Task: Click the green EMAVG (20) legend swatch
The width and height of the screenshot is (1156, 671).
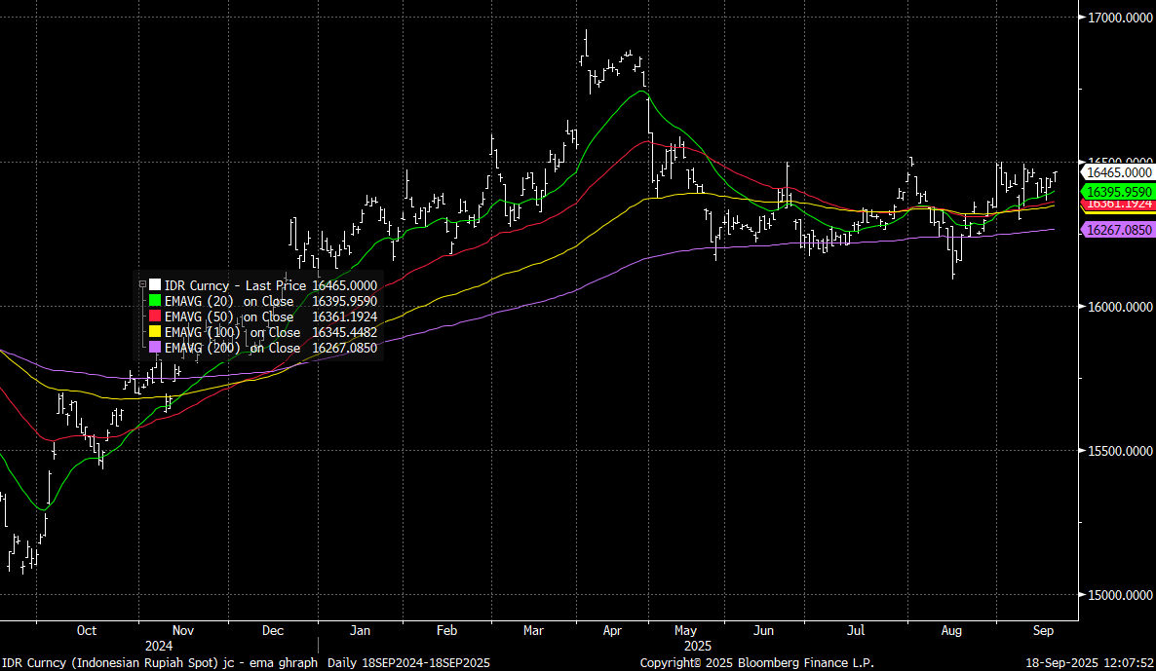Action: [154, 301]
